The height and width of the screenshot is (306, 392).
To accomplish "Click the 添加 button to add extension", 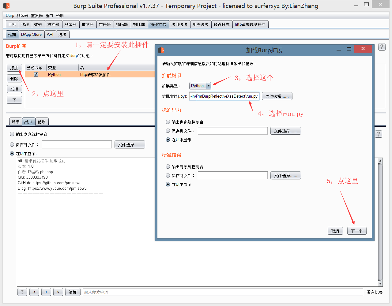I will [x=14, y=68].
